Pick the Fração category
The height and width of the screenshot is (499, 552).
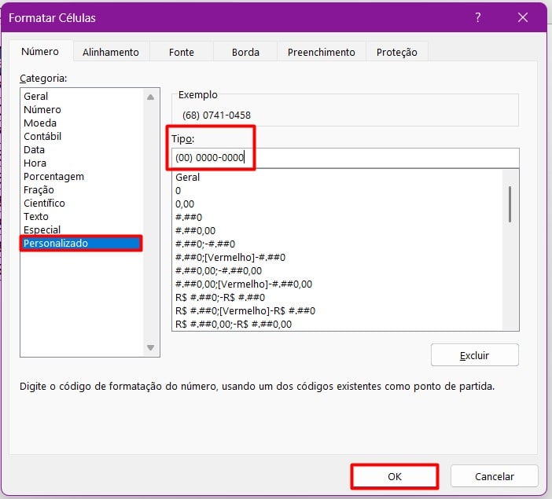82,189
